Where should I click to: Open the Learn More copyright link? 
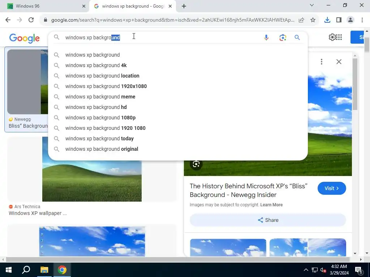coord(271,205)
